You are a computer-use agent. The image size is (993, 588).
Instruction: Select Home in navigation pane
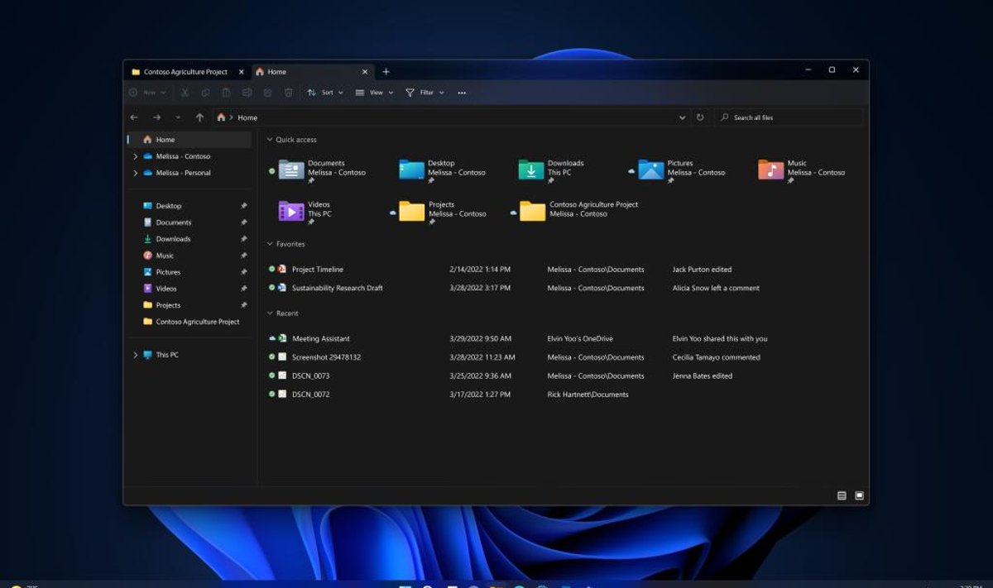click(189, 140)
